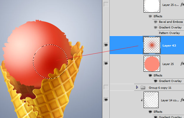This screenshot has height=118, width=184.
Task: Toggle Effects eye under Layer 25
Action: tap(150, 75)
